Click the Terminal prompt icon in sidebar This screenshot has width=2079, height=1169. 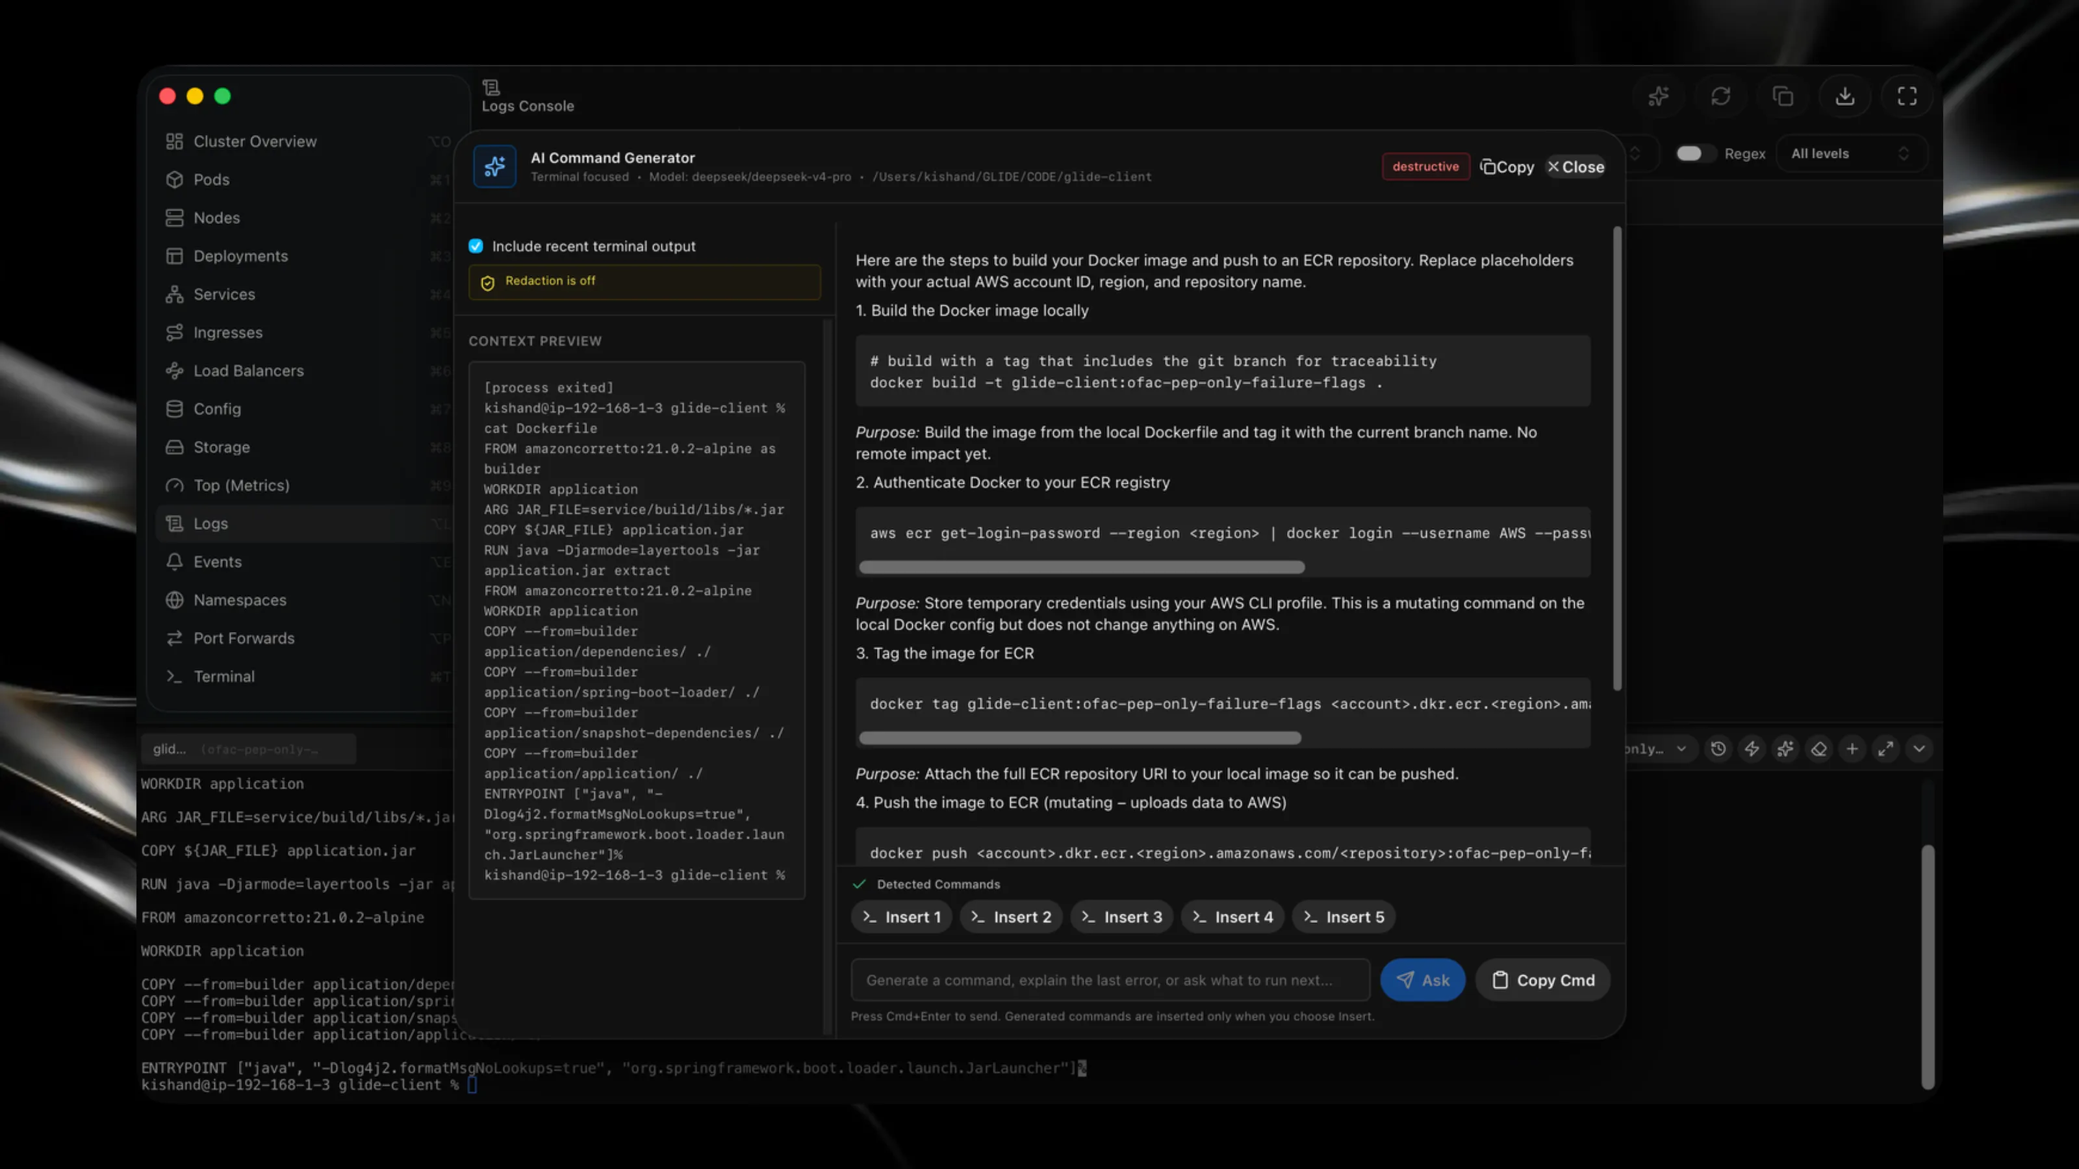pos(174,676)
